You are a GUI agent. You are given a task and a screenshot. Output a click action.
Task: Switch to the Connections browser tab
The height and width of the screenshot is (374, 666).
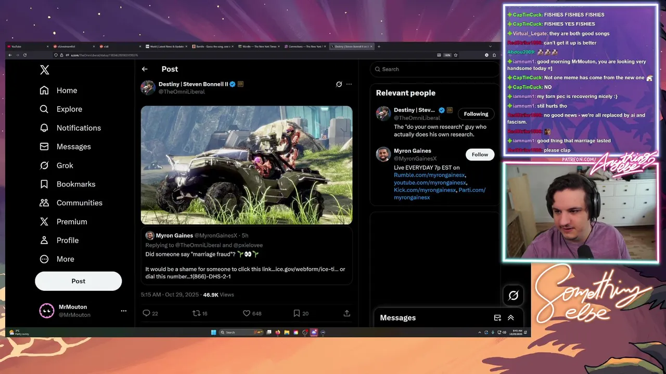[x=305, y=46]
